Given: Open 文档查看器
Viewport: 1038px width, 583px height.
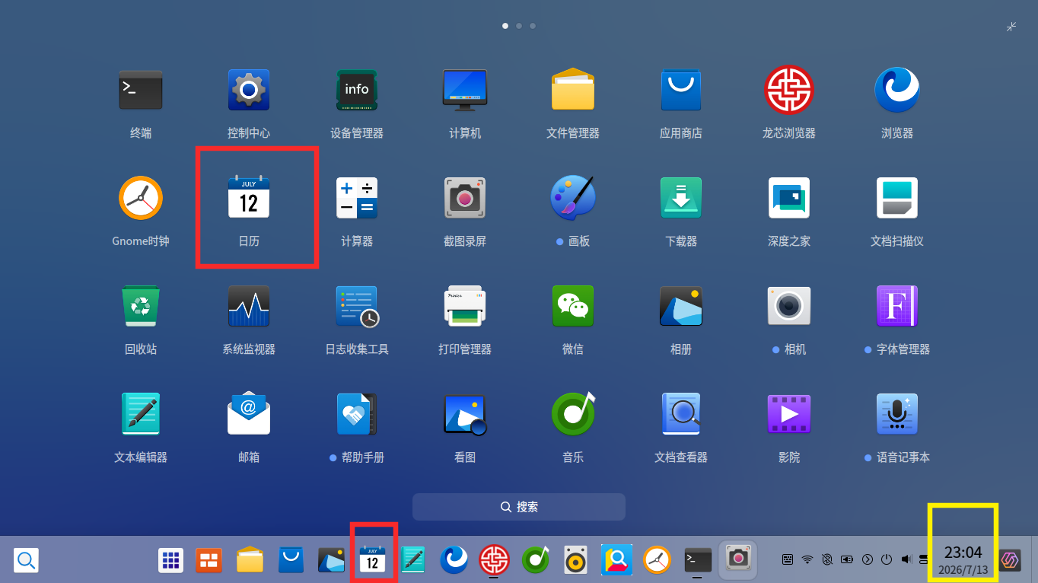Looking at the screenshot, I should click(681, 414).
